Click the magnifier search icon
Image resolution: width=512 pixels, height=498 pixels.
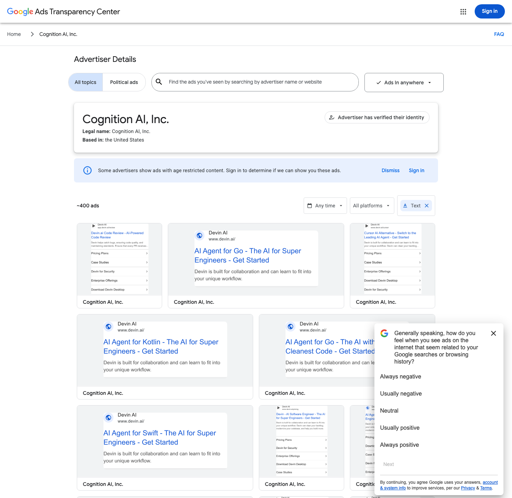tap(159, 82)
